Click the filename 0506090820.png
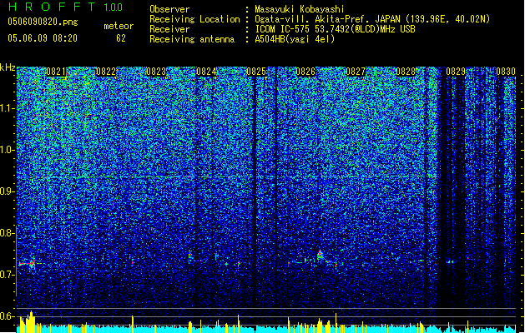 point(43,22)
